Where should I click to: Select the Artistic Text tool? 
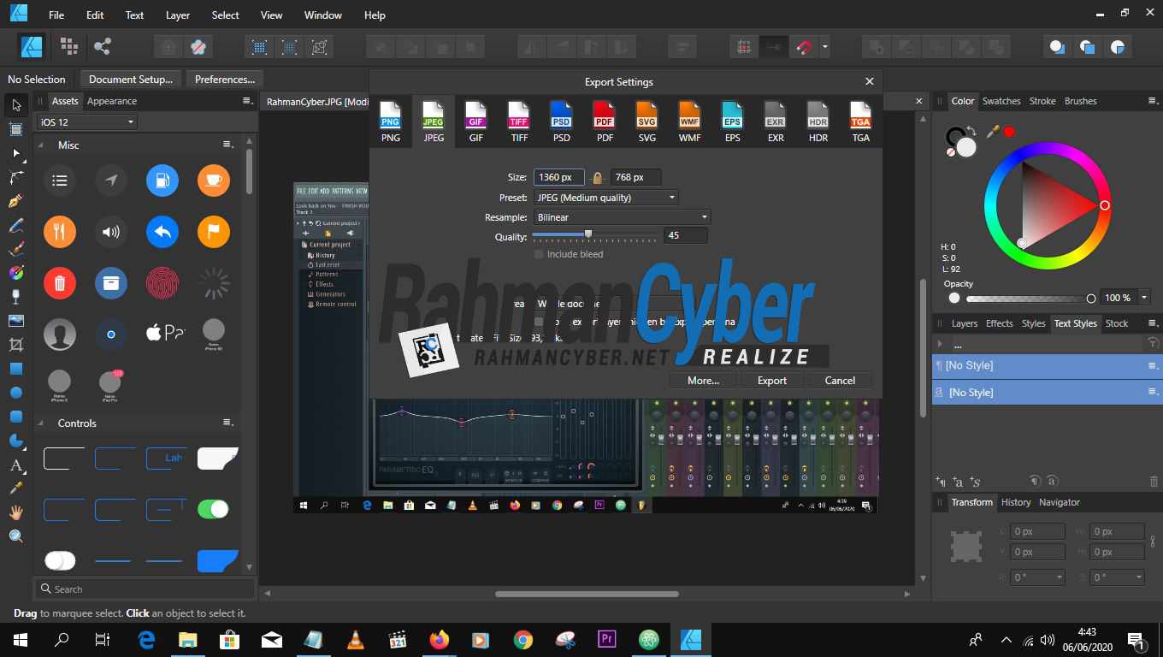16,465
